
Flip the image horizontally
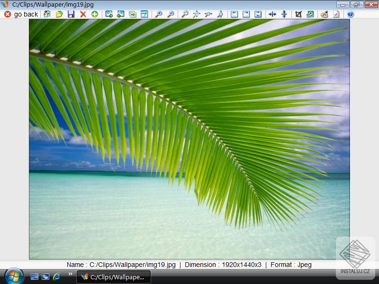[272, 14]
